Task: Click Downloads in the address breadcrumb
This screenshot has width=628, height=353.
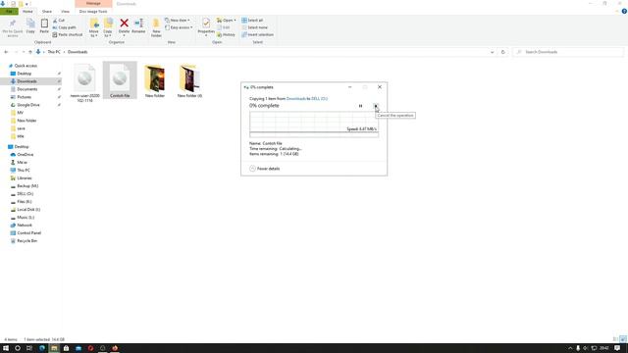Action: click(x=78, y=52)
